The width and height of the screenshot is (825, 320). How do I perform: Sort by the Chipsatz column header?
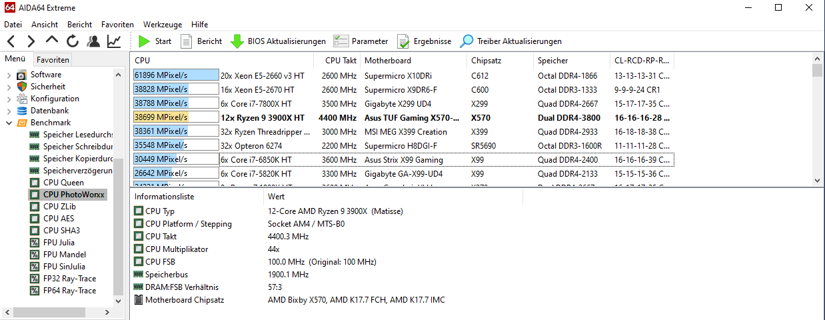click(500, 61)
